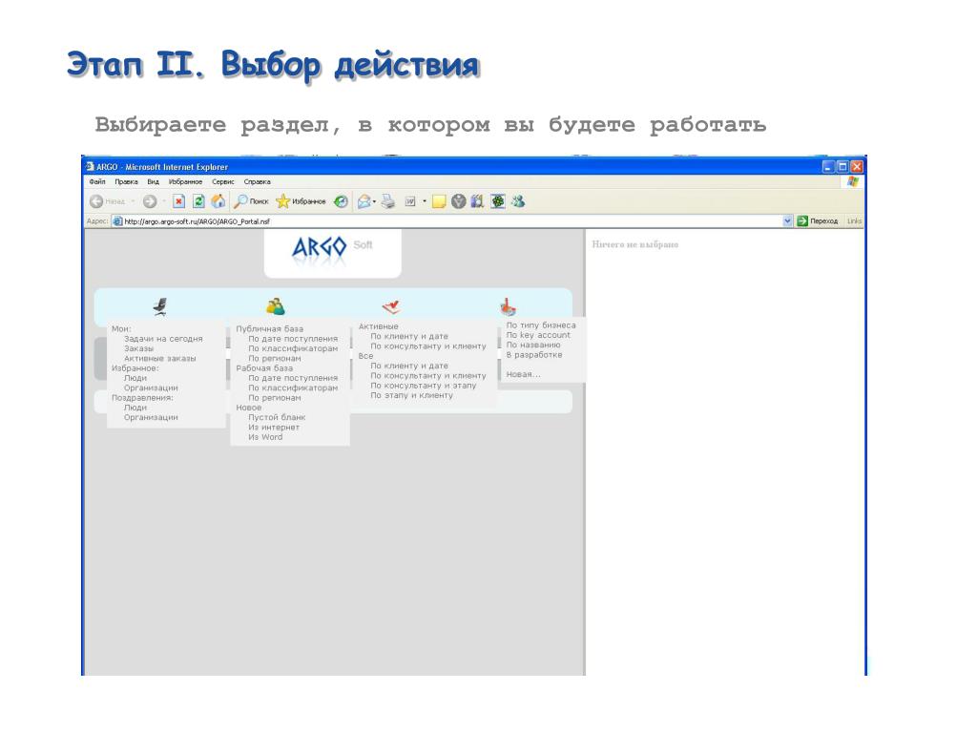Open the dropdown arrow next to Back
Viewport: 977px width, 733px height.
[x=133, y=201]
